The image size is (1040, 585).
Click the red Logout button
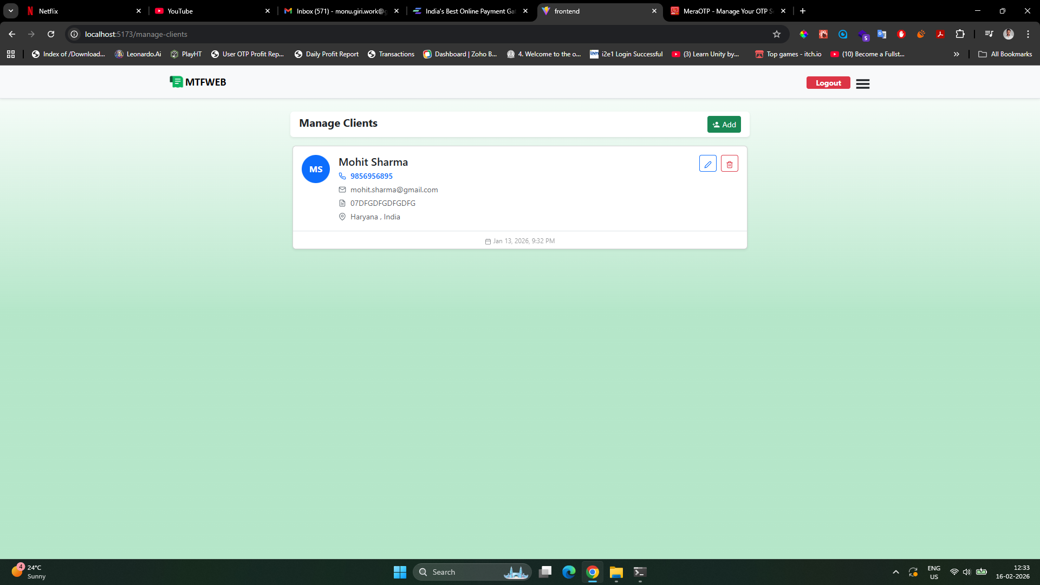coord(828,83)
